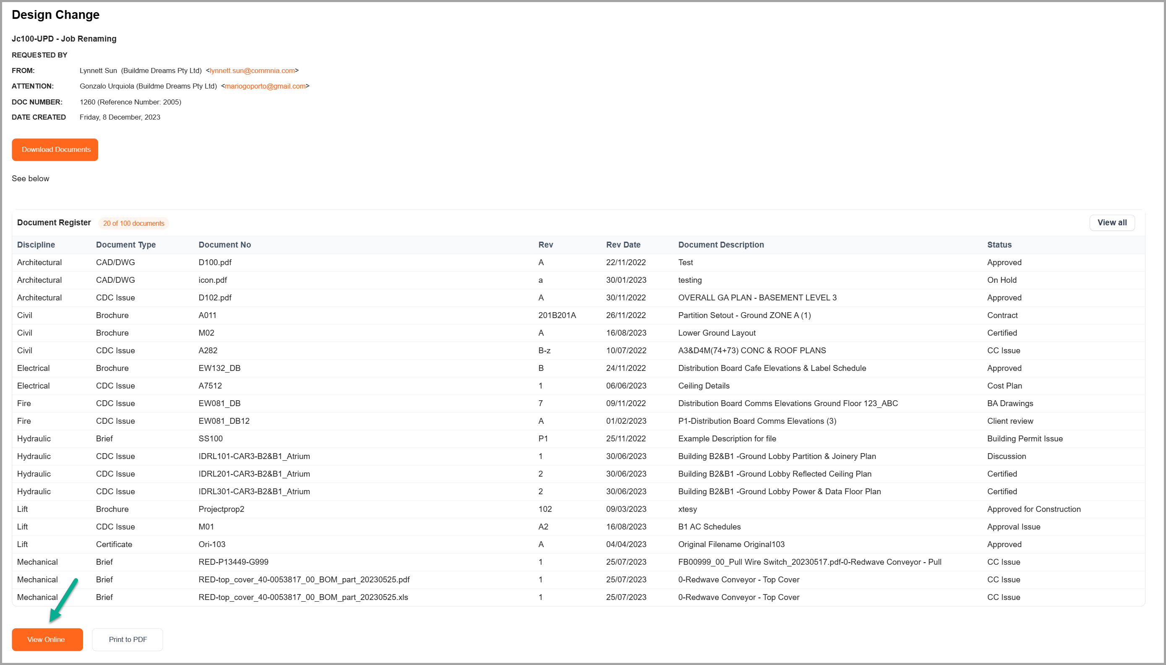Select document number A011
Viewport: 1166px width, 665px height.
coord(207,315)
